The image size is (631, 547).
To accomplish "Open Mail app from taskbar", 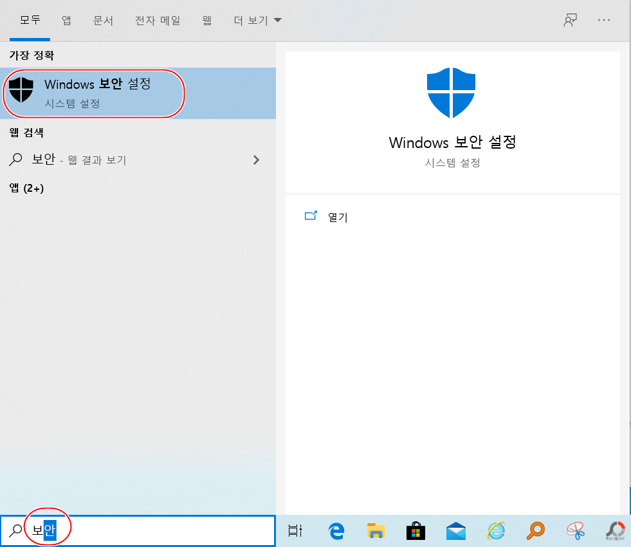I will tap(456, 530).
